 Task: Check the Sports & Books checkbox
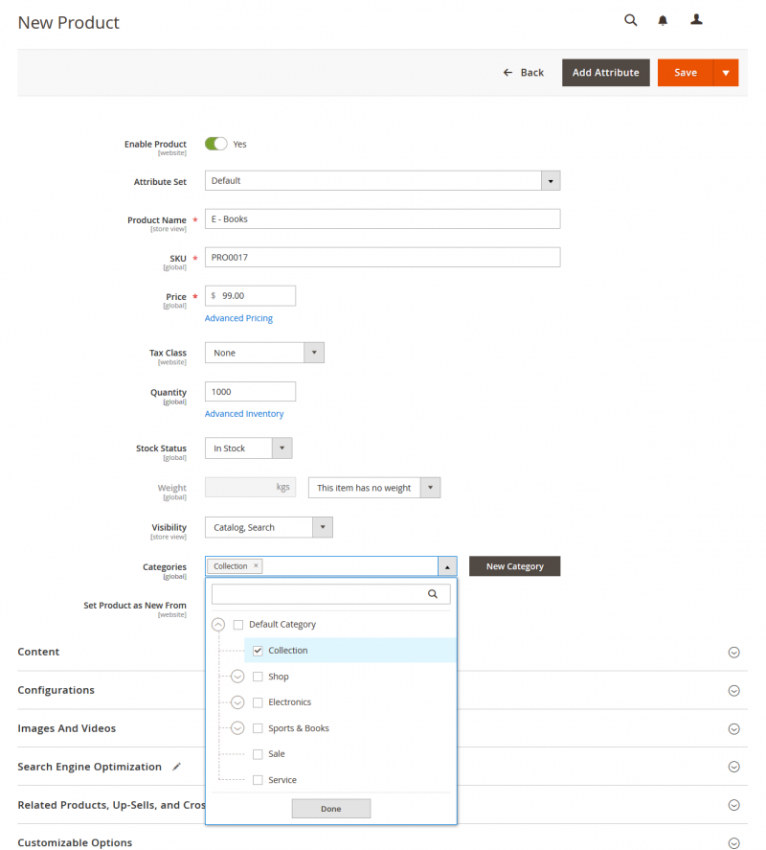click(258, 728)
